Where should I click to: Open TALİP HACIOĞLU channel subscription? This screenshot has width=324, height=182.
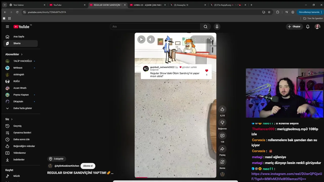(x=21, y=61)
